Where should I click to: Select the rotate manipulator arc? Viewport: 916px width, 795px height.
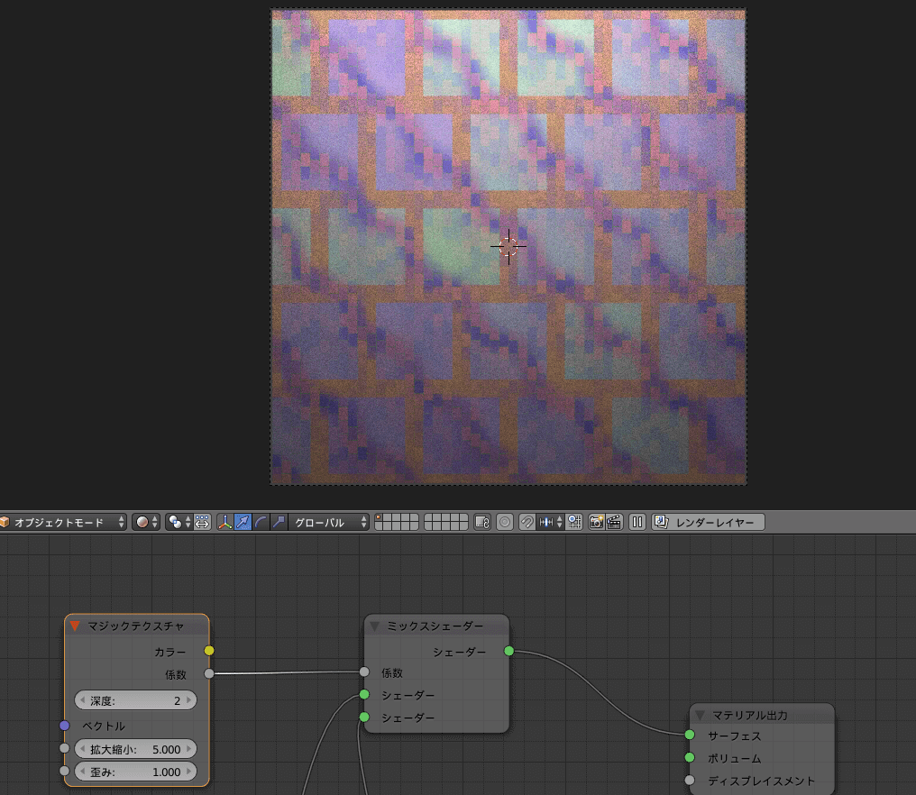pyautogui.click(x=261, y=522)
